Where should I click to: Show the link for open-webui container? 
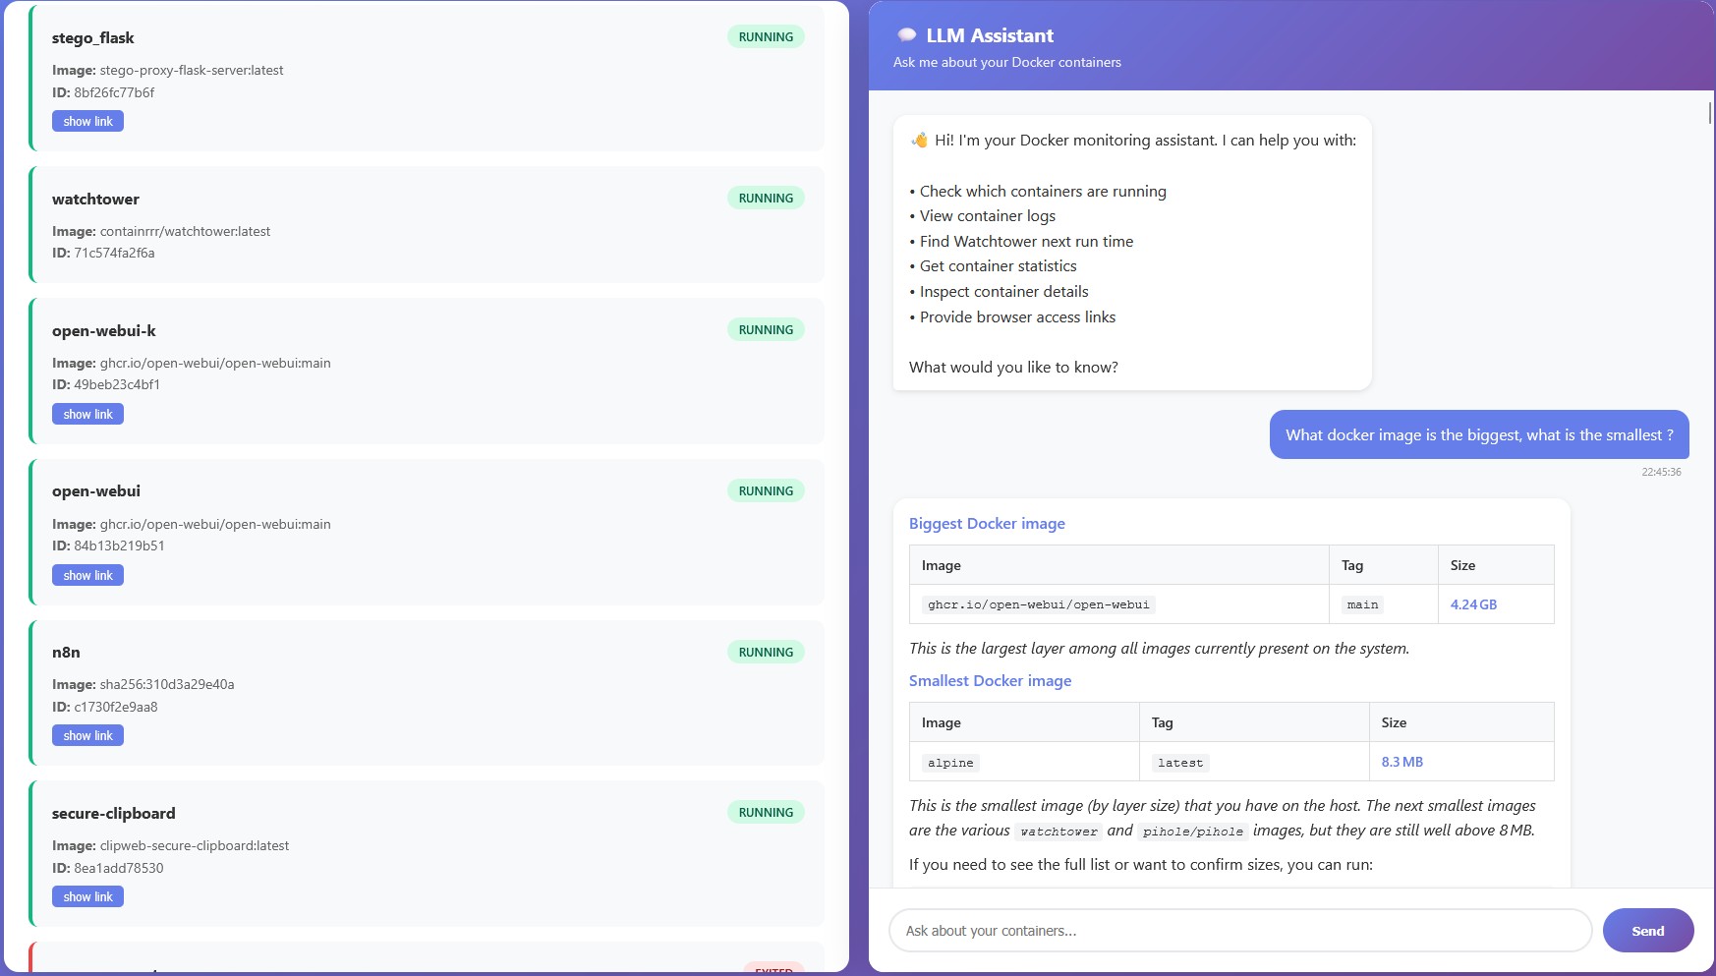tap(87, 576)
